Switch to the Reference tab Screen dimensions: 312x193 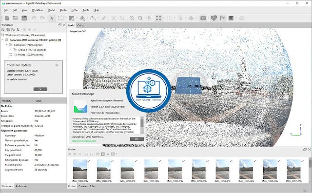pos(21,186)
